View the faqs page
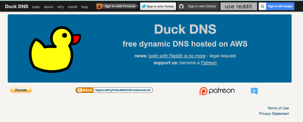Image resolution: width=303 pixels, height=122 pixels. click(x=85, y=7)
